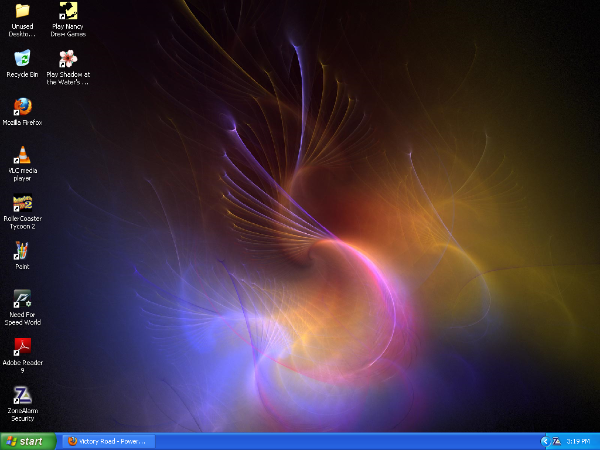This screenshot has height=450, width=600.
Task: Select the Mozilla Firefox desktop shortcut
Action: pyautogui.click(x=22, y=107)
